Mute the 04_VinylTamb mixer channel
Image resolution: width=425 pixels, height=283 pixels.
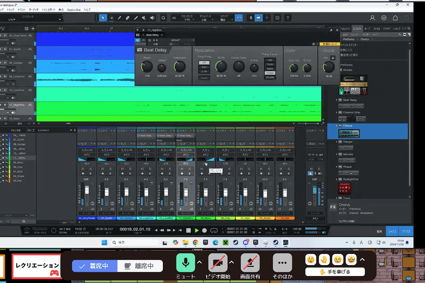pyautogui.click(x=83, y=169)
